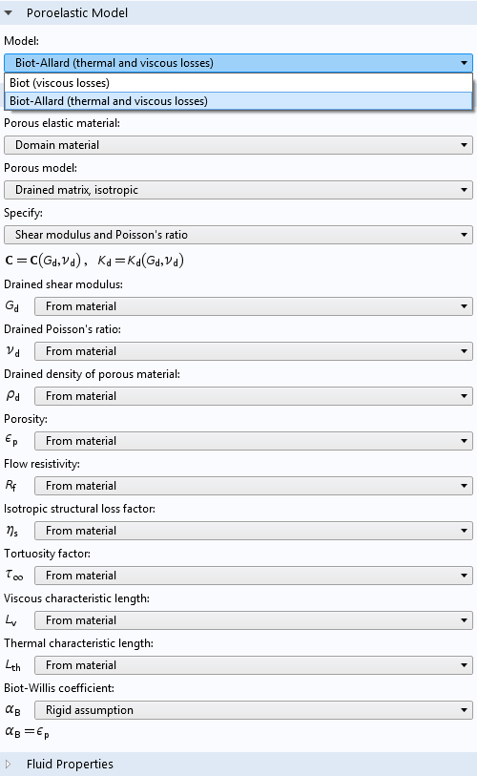The width and height of the screenshot is (477, 776).
Task: Click the Fluid Properties section header title
Action: point(70,765)
